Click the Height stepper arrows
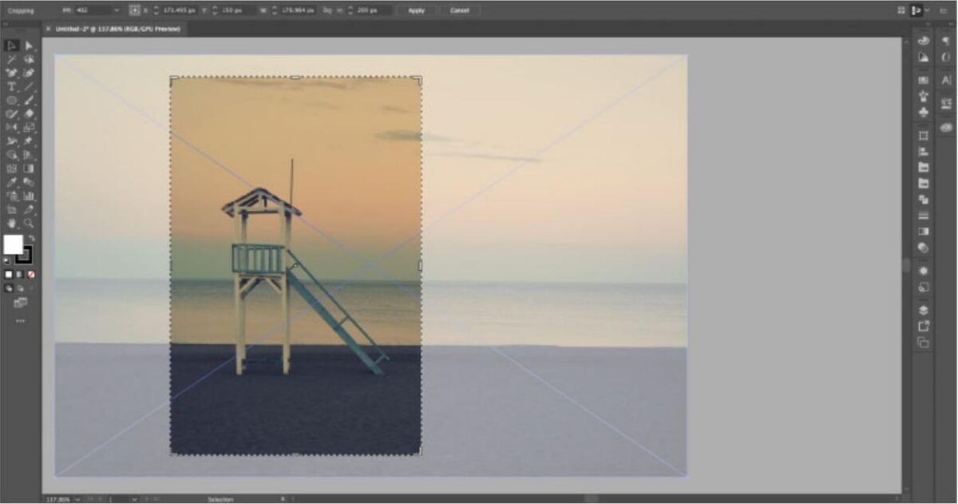Image resolution: width=958 pixels, height=504 pixels. (350, 10)
